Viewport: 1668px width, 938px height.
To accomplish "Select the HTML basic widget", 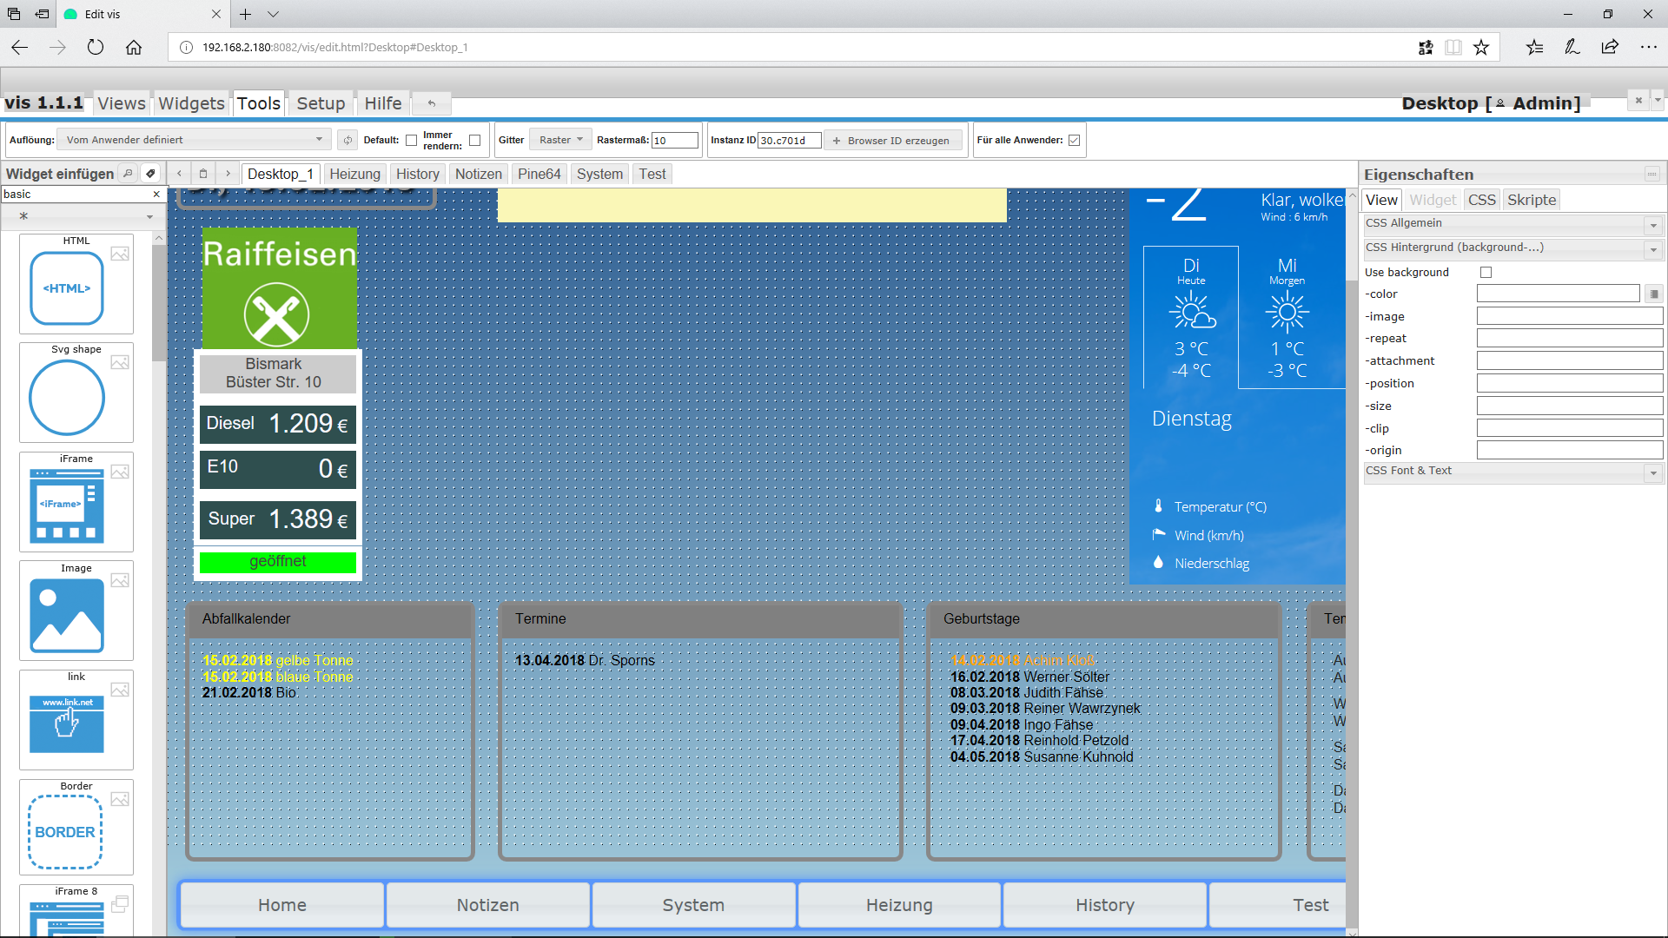I will pyautogui.click(x=67, y=287).
